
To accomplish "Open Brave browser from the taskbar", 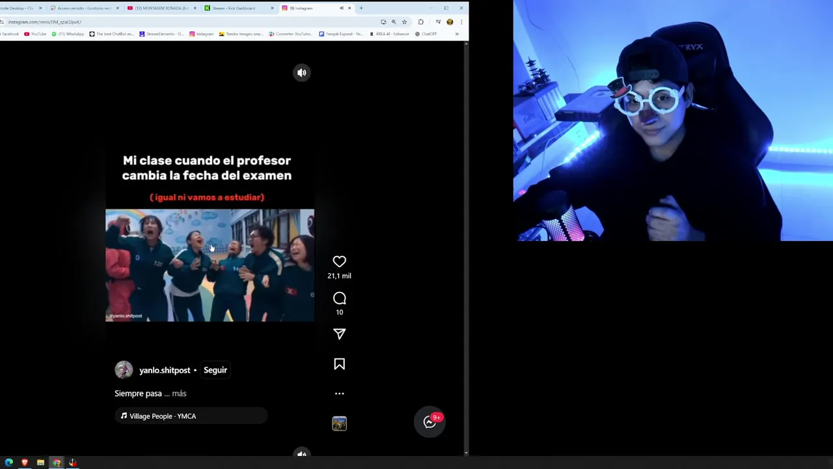I will pos(25,462).
